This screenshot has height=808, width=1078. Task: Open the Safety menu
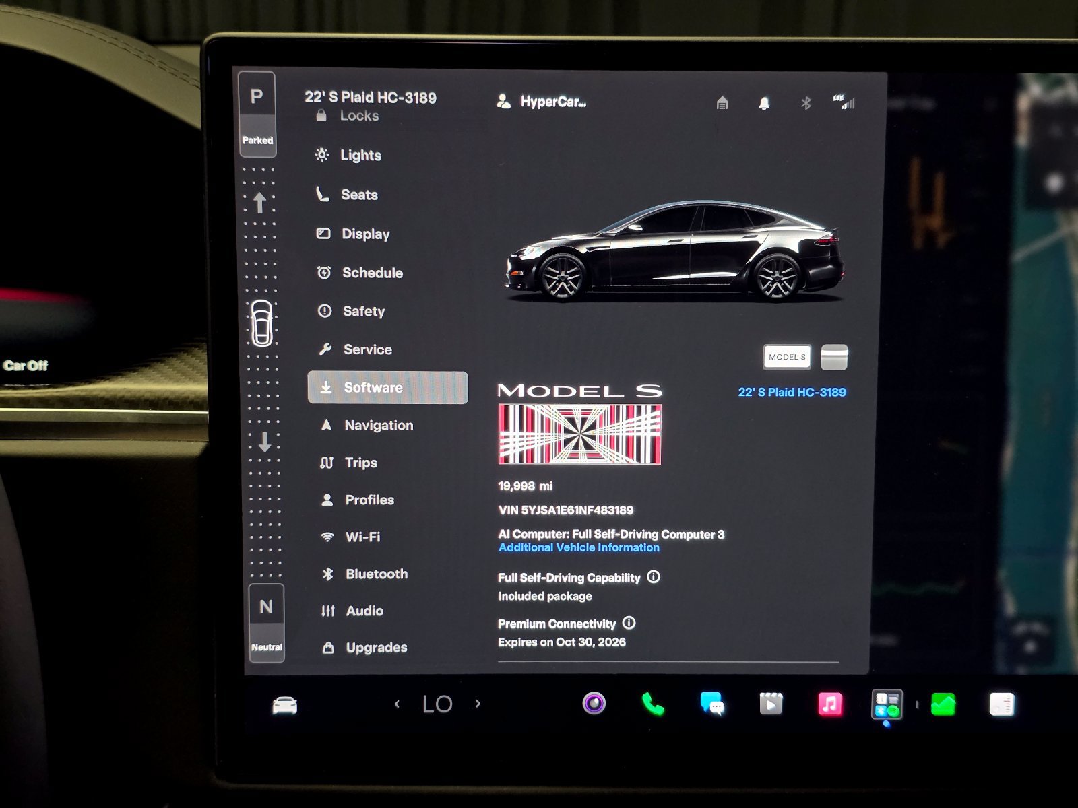[x=351, y=311]
